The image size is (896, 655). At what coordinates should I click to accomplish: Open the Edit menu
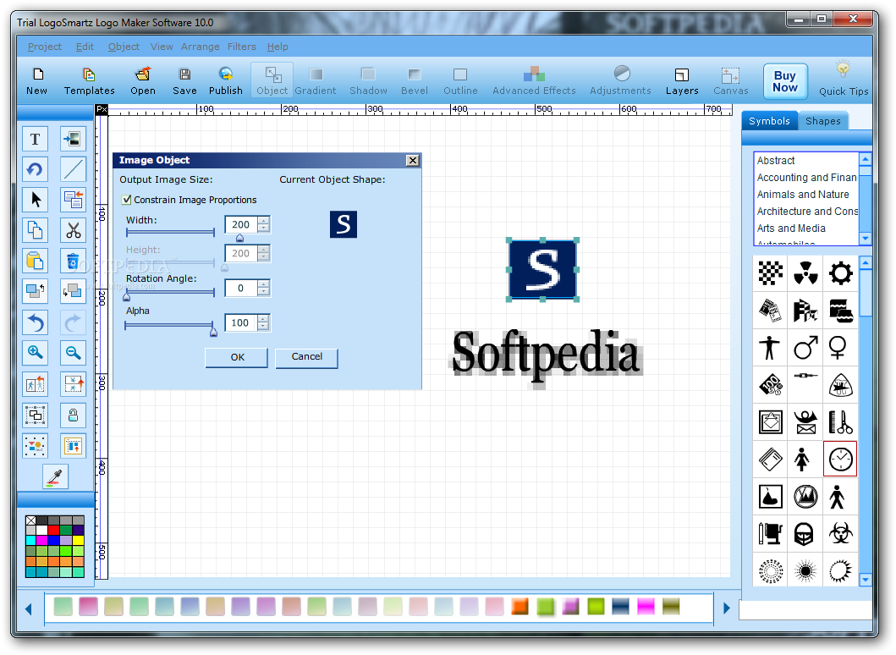[85, 47]
